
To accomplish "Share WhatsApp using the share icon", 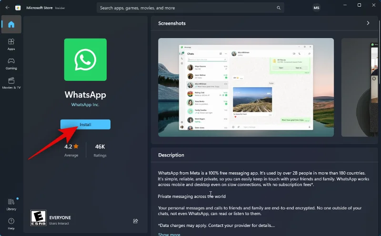I will click(x=135, y=221).
